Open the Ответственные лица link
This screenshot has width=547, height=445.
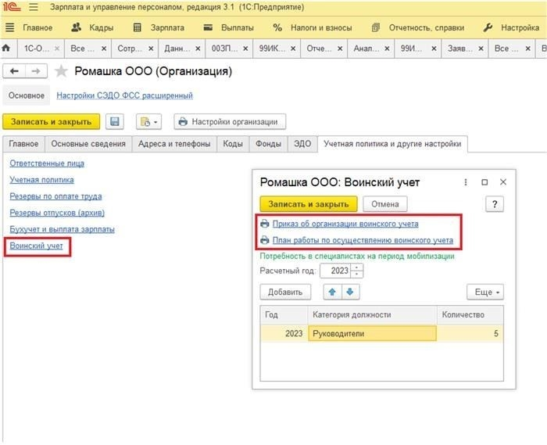47,163
